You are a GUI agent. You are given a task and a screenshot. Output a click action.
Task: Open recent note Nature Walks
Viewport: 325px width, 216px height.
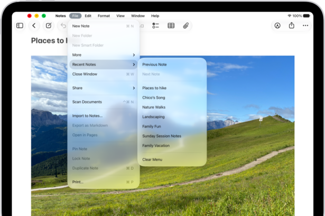[x=172, y=107]
